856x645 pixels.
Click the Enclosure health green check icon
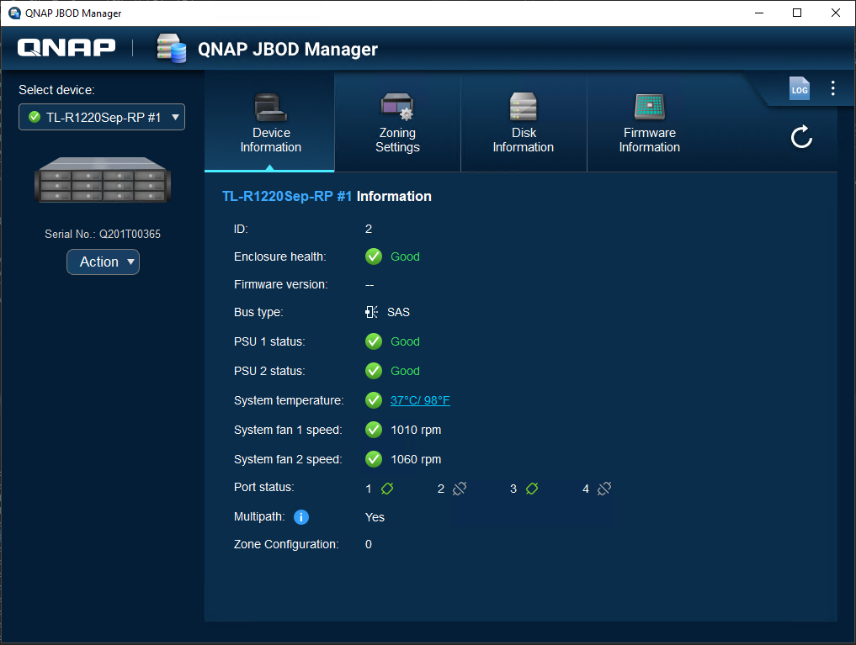point(374,256)
